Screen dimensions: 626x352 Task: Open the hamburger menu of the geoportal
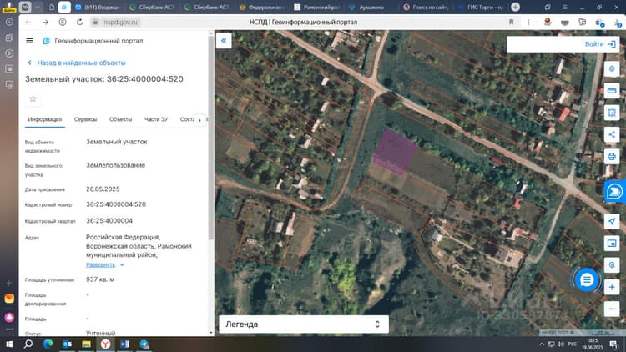[x=29, y=41]
